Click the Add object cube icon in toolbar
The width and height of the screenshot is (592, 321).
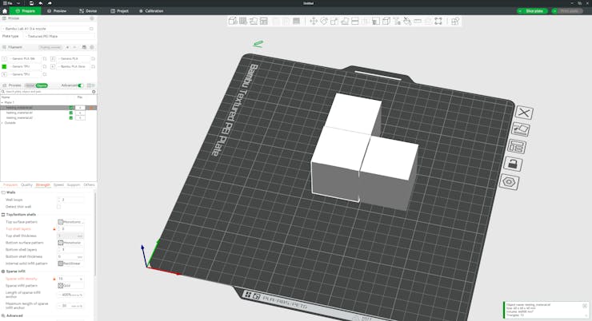233,22
